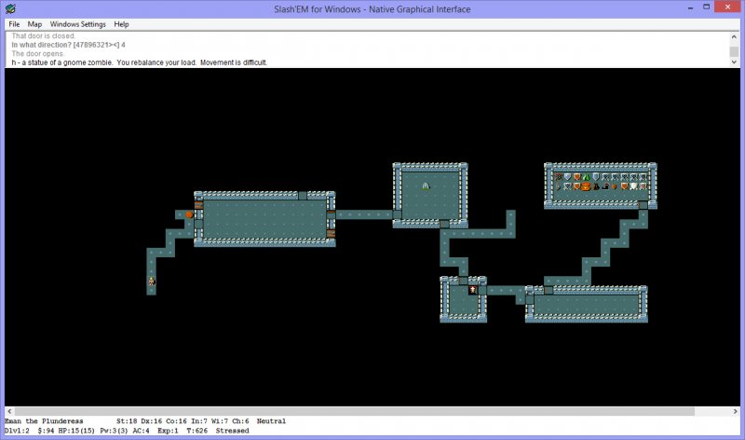
Task: Click the player character in the corridor
Action: tap(152, 282)
